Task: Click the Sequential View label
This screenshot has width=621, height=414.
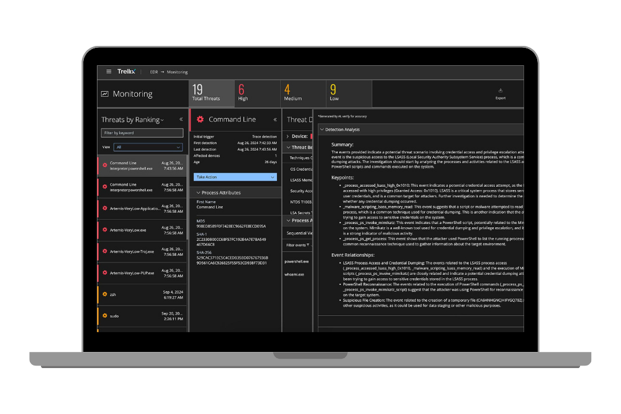Action: pos(299,233)
